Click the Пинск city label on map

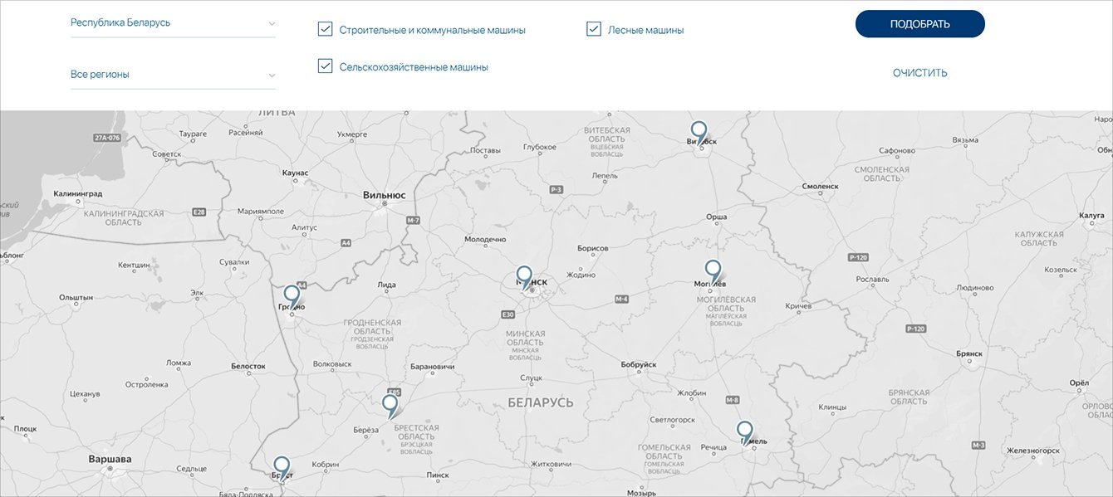(438, 475)
